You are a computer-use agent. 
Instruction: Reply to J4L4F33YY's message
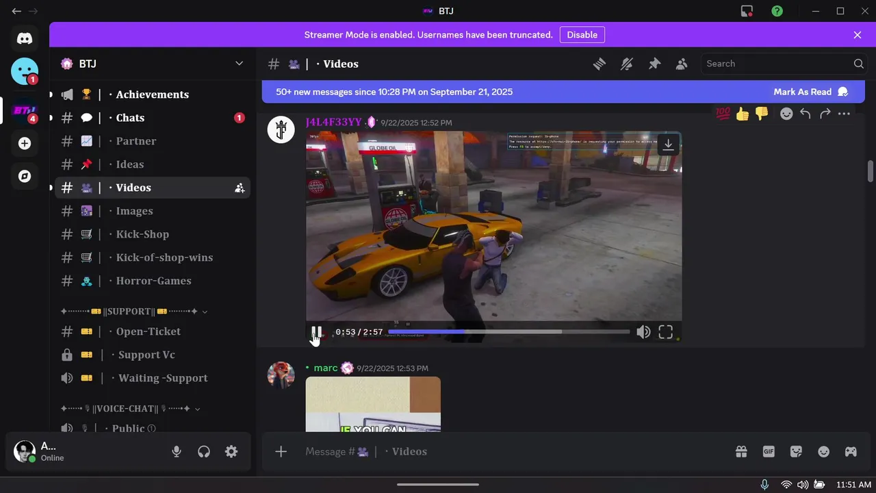[x=806, y=114]
